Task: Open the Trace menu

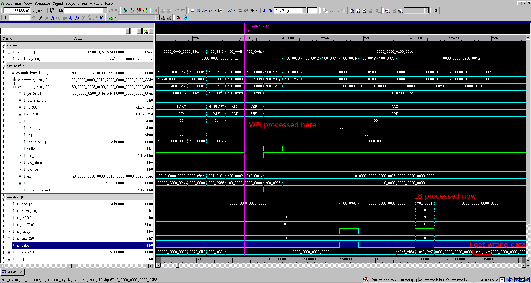Action: tap(82, 3)
